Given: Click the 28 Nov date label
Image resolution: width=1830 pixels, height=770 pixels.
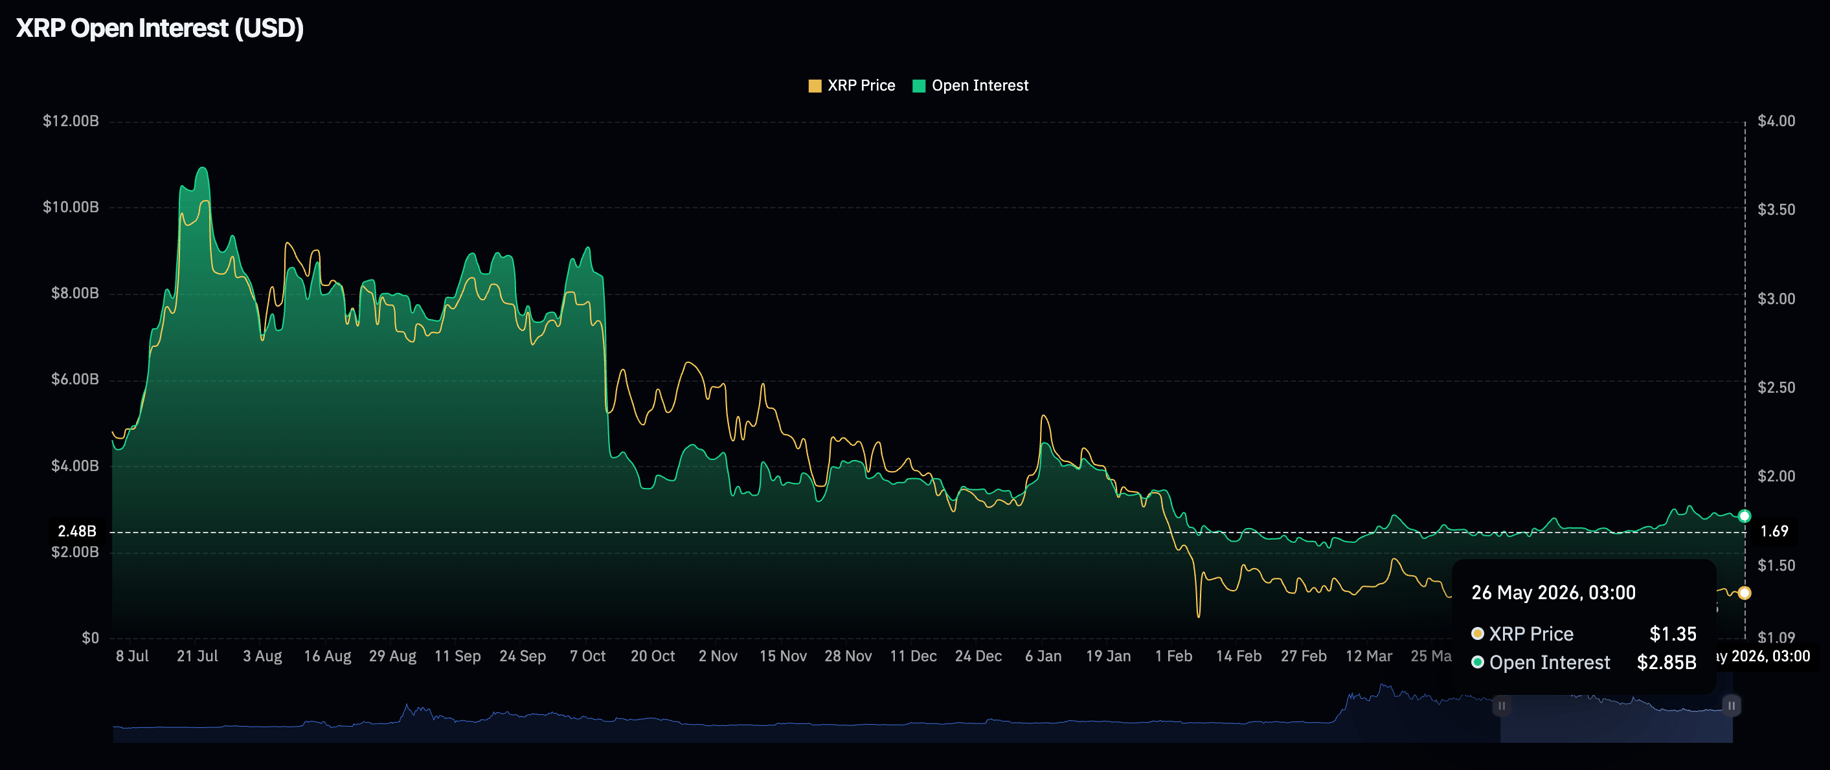Looking at the screenshot, I should 848,655.
